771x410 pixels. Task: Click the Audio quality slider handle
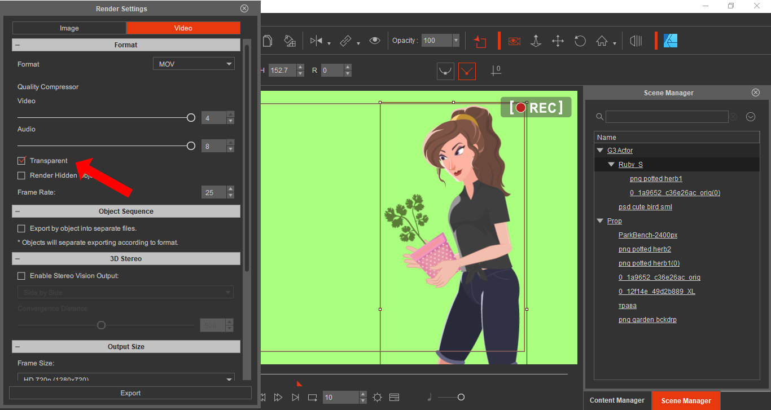click(191, 146)
